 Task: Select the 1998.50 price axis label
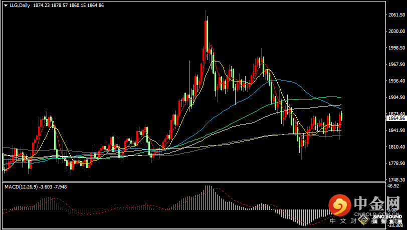pos(396,47)
